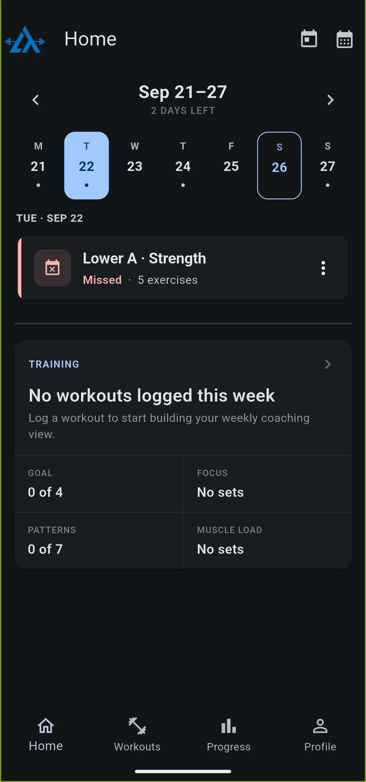Open the month calendar grid icon

344,39
